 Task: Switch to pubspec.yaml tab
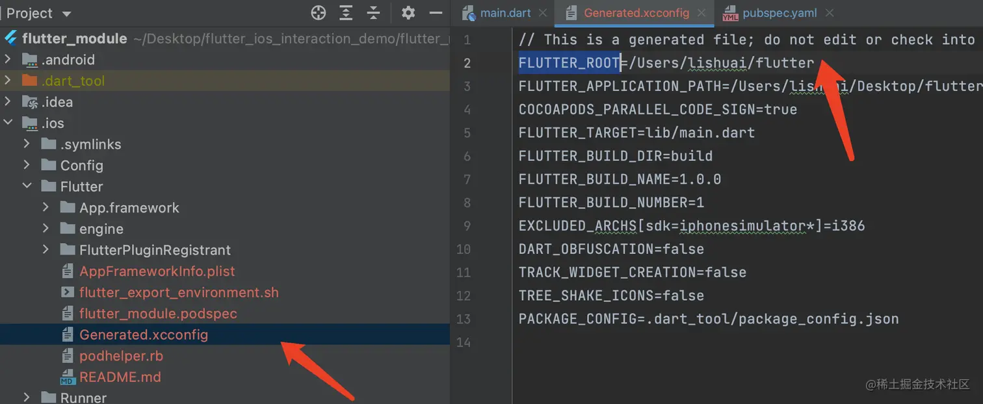coord(780,13)
